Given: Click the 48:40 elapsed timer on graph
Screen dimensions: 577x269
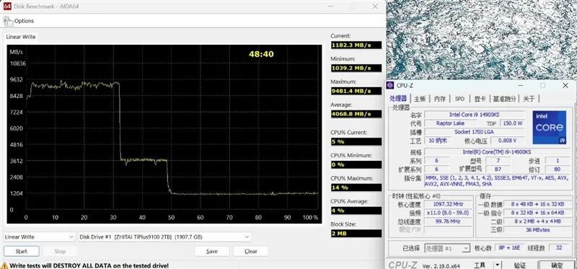Looking at the screenshot, I should coord(261,54).
